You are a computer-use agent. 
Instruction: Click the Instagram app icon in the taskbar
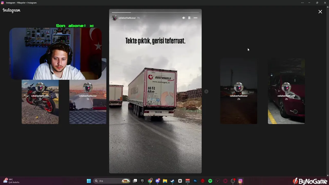(240, 181)
